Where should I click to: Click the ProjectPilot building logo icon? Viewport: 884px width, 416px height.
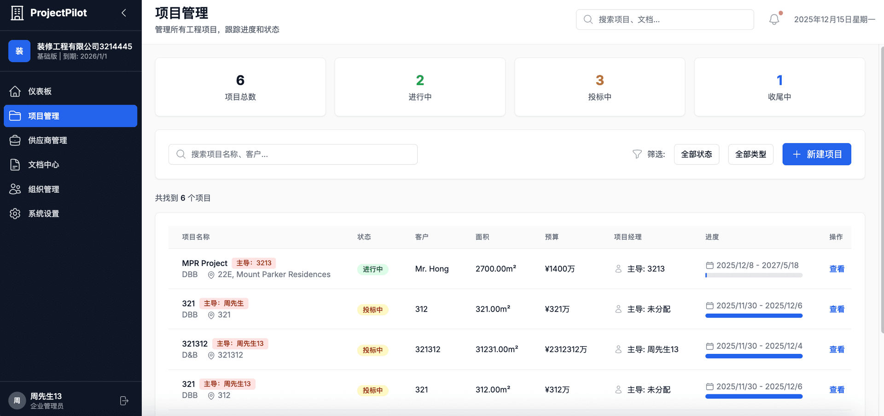(17, 13)
